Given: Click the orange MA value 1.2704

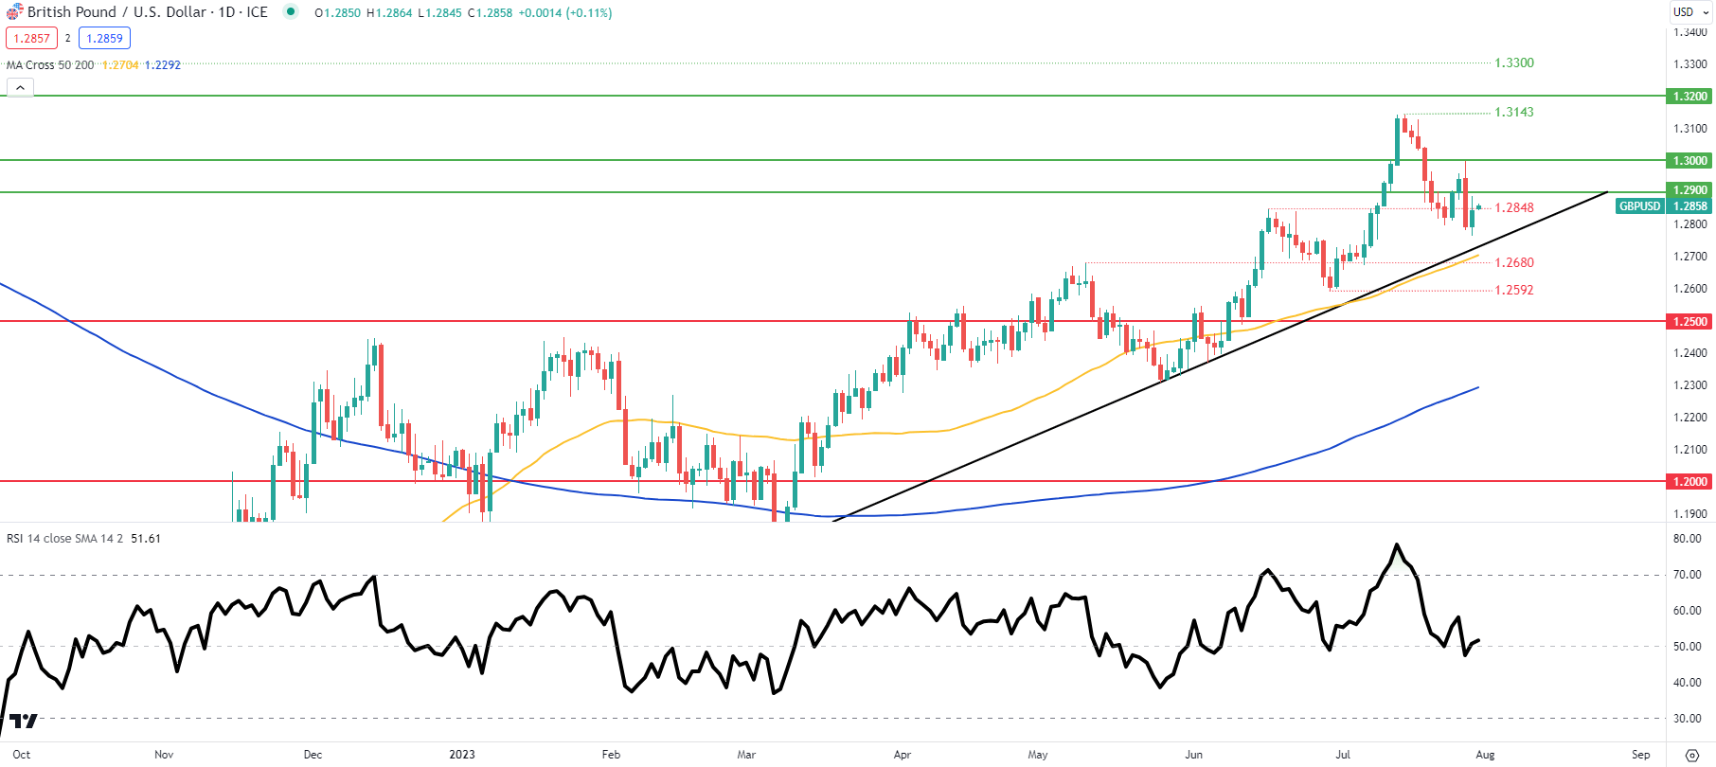Looking at the screenshot, I should click(120, 65).
